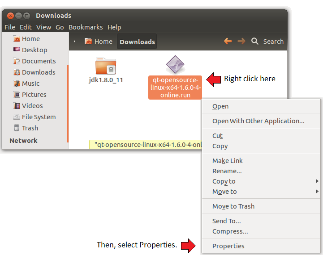Click the jdk1.8.0_11 folder name
The height and width of the screenshot is (255, 323).
[x=106, y=80]
